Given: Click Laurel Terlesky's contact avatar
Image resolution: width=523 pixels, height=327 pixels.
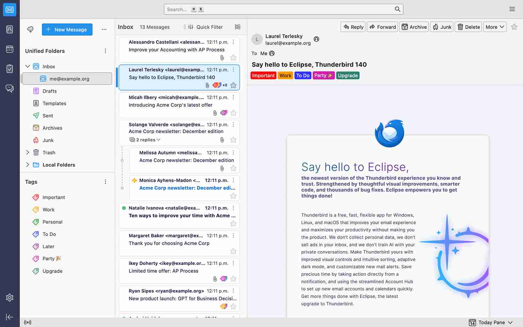Looking at the screenshot, I should (257, 39).
